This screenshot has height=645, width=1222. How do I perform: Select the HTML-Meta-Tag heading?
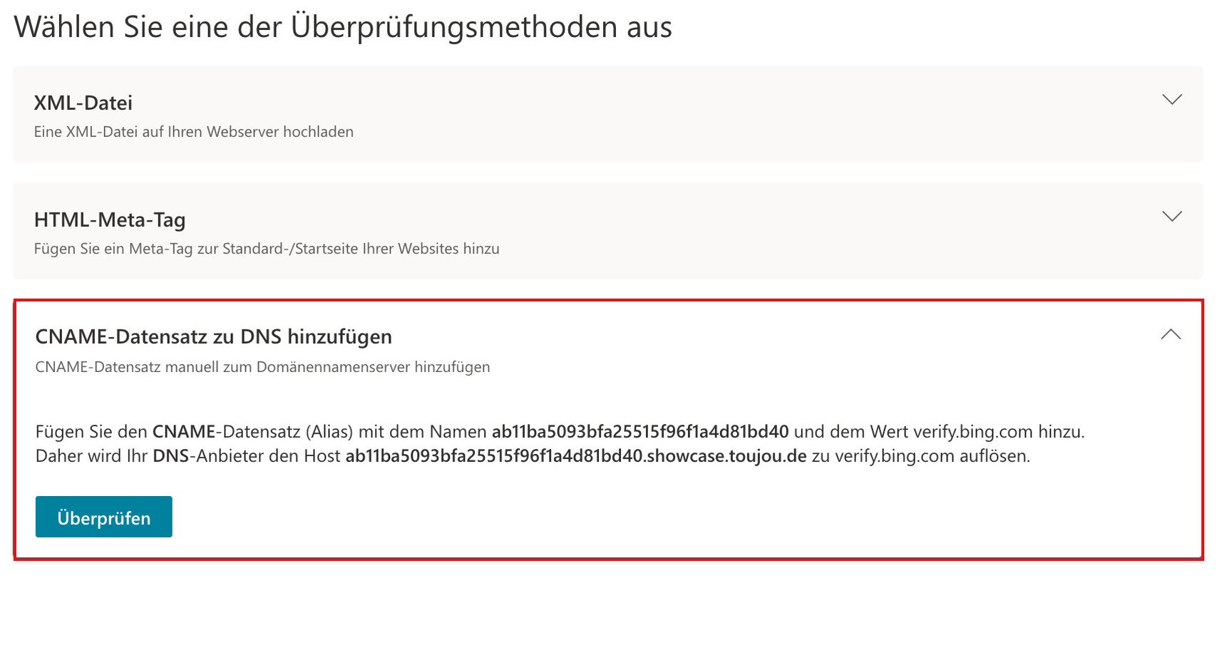tap(110, 220)
